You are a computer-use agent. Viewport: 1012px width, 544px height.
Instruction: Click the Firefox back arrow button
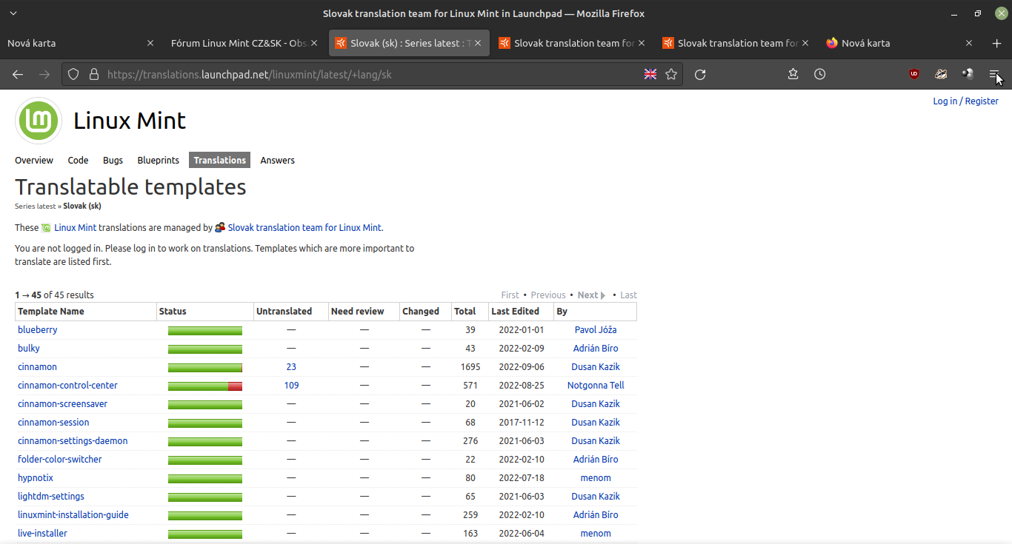coord(18,74)
